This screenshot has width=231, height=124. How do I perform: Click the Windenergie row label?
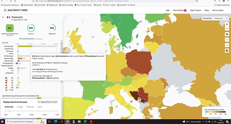click(x=9, y=56)
